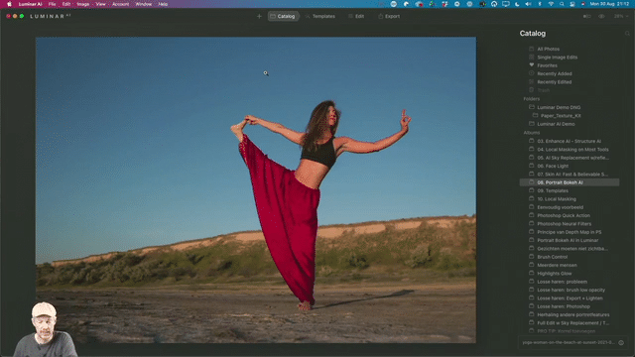Click the yoga woman photo preview

[x=256, y=190]
